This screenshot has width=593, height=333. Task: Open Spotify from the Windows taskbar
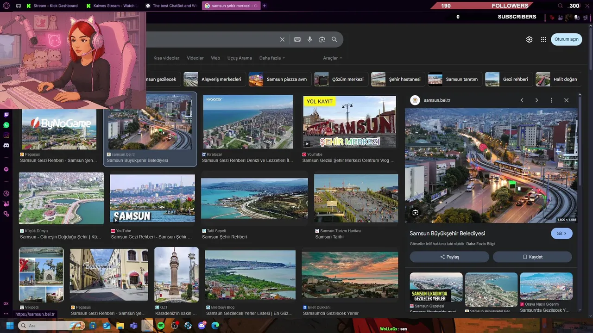click(161, 326)
